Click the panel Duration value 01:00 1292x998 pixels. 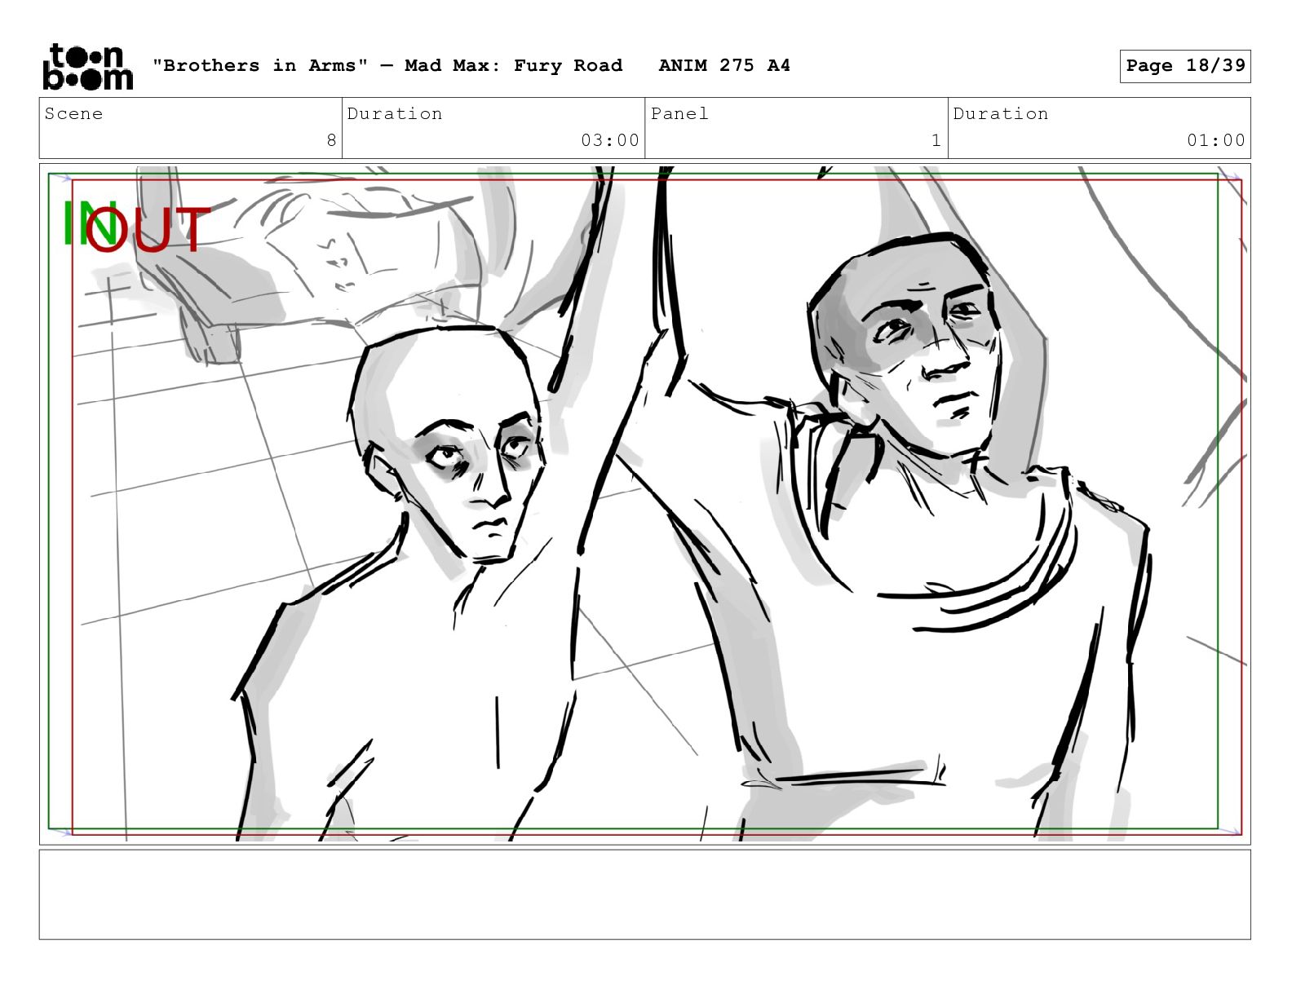coord(1216,140)
